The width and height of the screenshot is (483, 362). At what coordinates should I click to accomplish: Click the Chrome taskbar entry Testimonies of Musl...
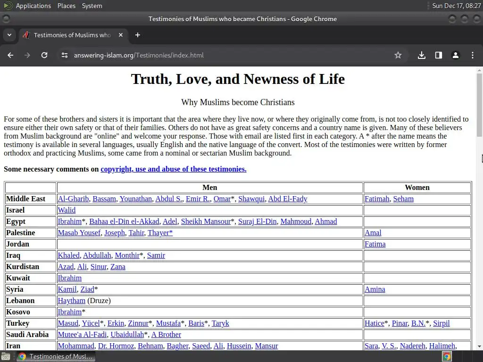[56, 356]
